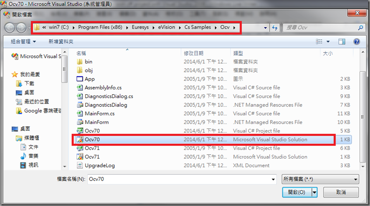Click the MainForm resources file icon

[80, 122]
